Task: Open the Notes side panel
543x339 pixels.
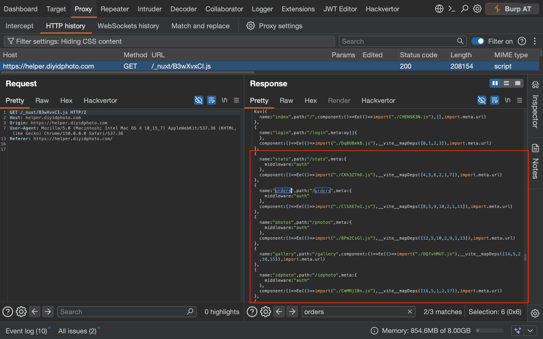Action: tap(535, 162)
